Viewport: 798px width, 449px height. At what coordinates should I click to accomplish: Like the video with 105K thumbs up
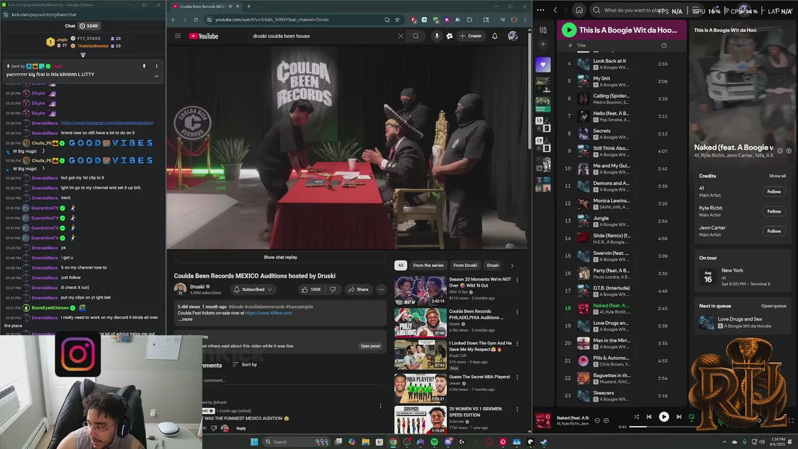tap(311, 289)
